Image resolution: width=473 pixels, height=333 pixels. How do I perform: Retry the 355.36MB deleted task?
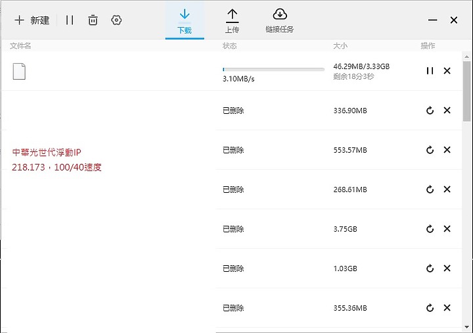(x=430, y=308)
